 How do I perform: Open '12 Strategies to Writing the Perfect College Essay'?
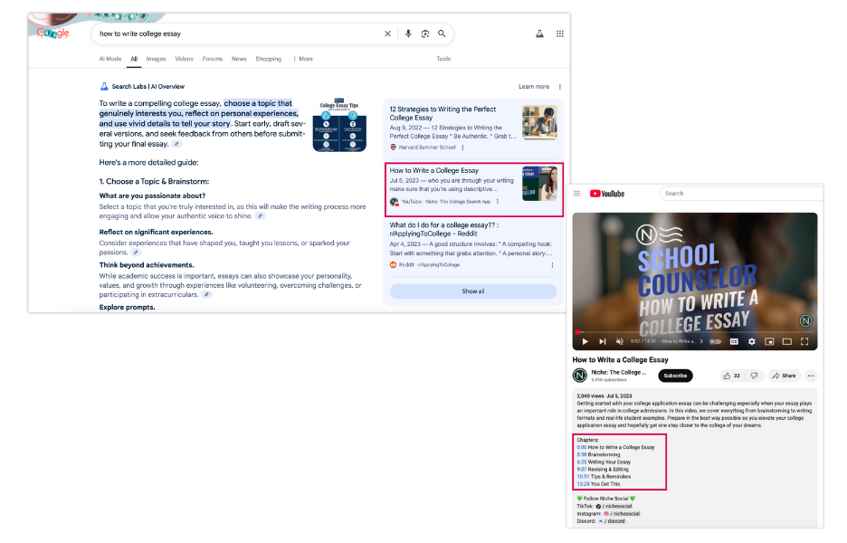pyautogui.click(x=443, y=113)
